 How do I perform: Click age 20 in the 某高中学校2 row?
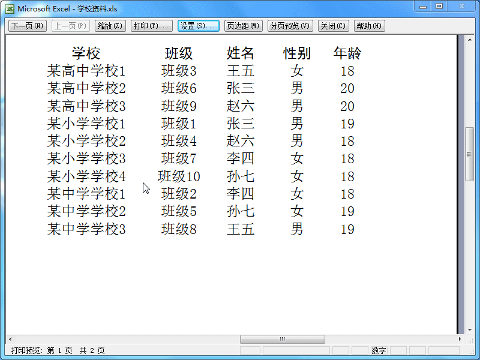pos(347,88)
